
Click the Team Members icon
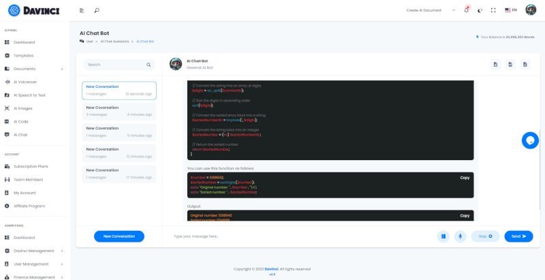click(x=7, y=180)
